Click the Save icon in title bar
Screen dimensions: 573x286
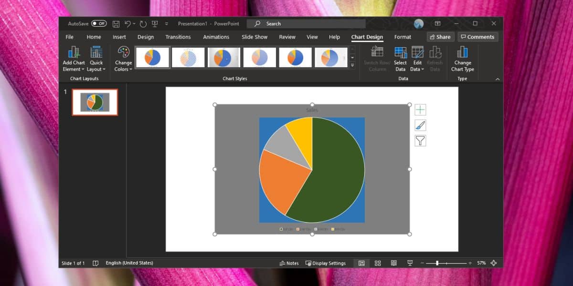coord(116,23)
